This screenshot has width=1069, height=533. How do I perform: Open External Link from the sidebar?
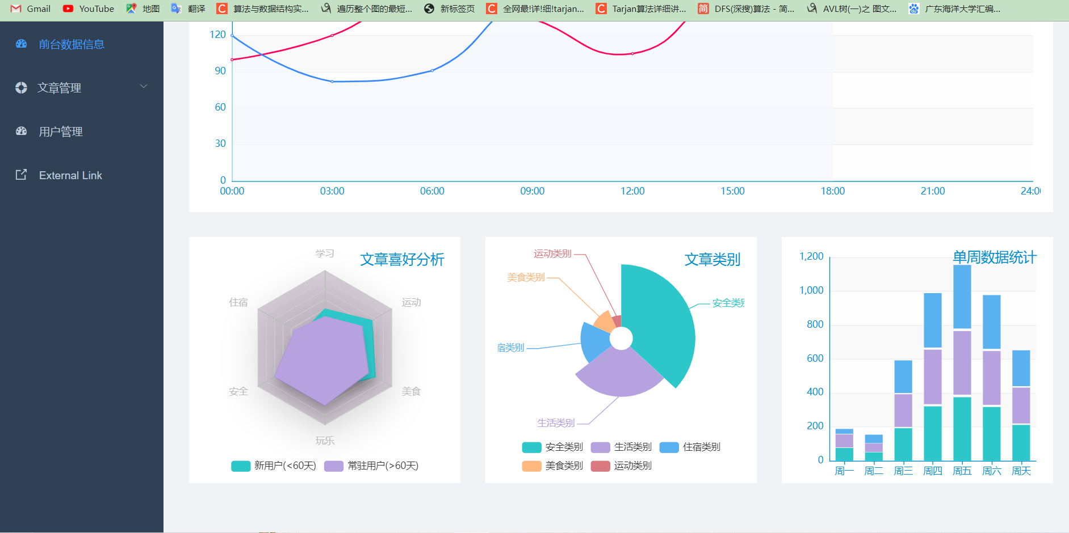click(x=82, y=175)
